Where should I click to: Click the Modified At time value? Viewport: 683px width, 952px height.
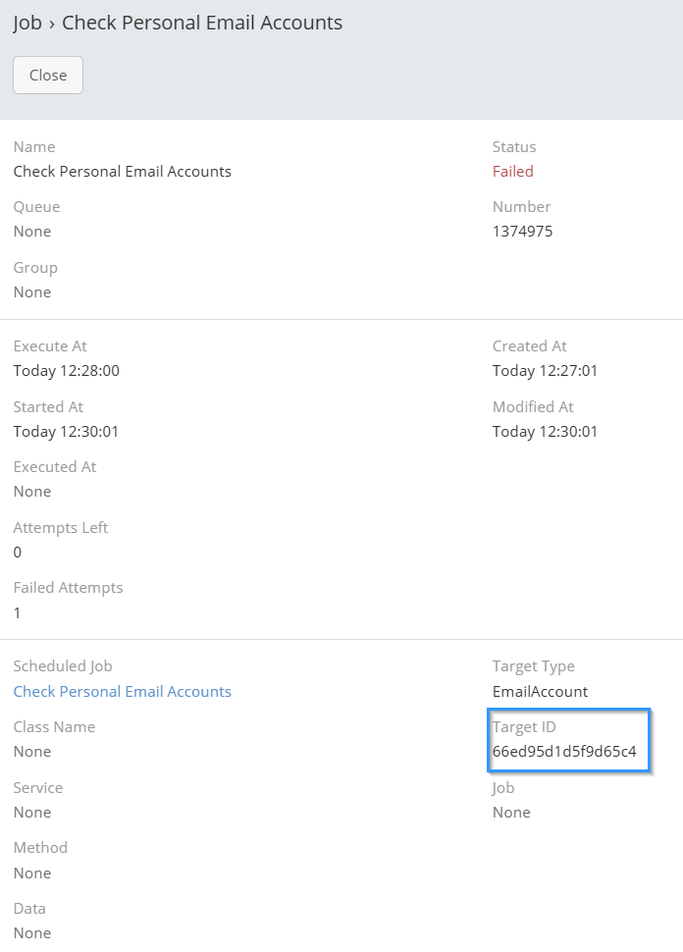click(x=545, y=432)
